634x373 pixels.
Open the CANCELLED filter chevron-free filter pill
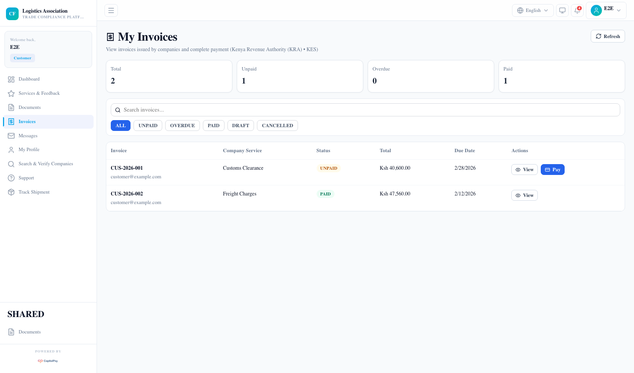[x=277, y=125]
